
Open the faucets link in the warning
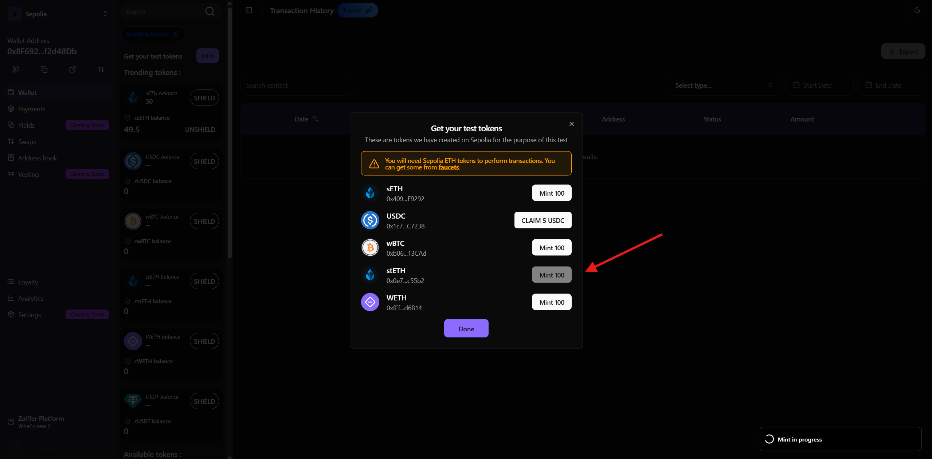[449, 167]
